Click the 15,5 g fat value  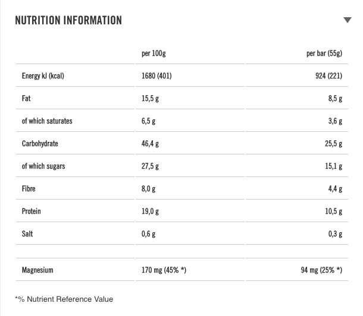pyautogui.click(x=150, y=99)
